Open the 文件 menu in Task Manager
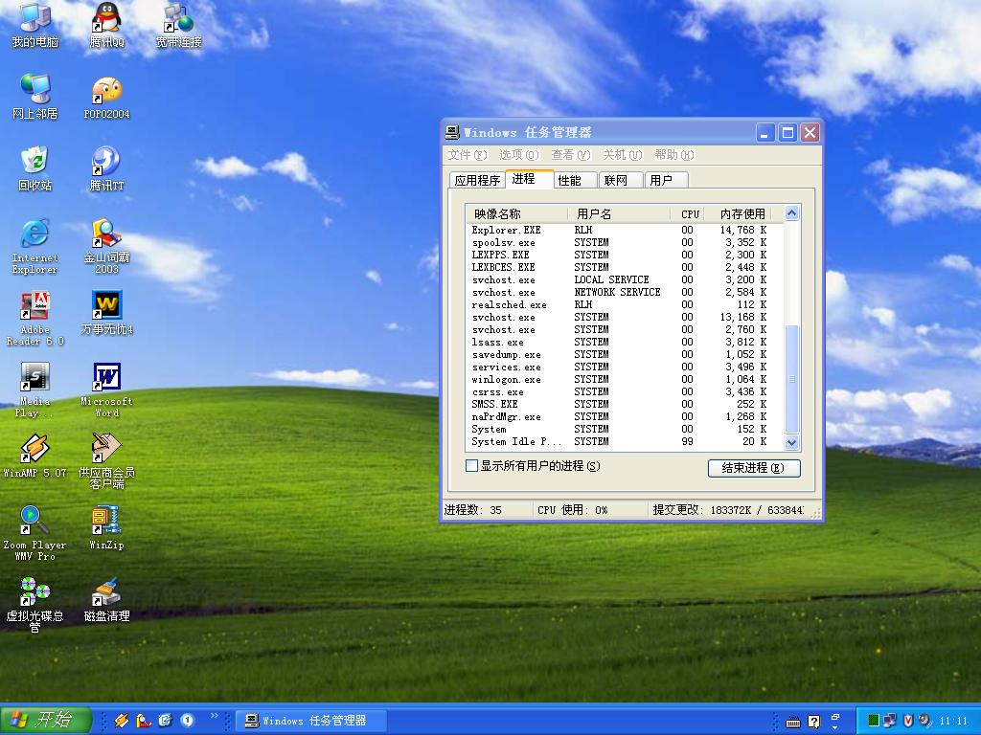The image size is (981, 735). coord(467,155)
